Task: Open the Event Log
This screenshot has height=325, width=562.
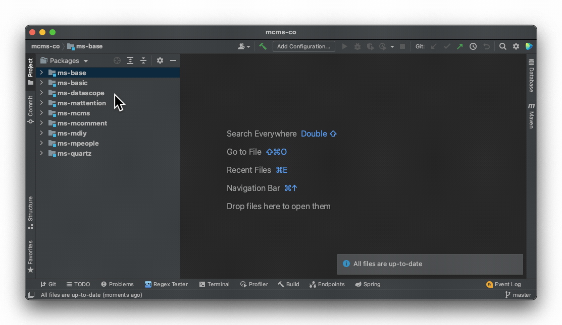Action: pos(503,284)
